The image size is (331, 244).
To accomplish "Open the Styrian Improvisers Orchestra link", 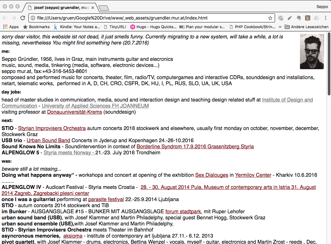I will pyautogui.click(x=52, y=128).
